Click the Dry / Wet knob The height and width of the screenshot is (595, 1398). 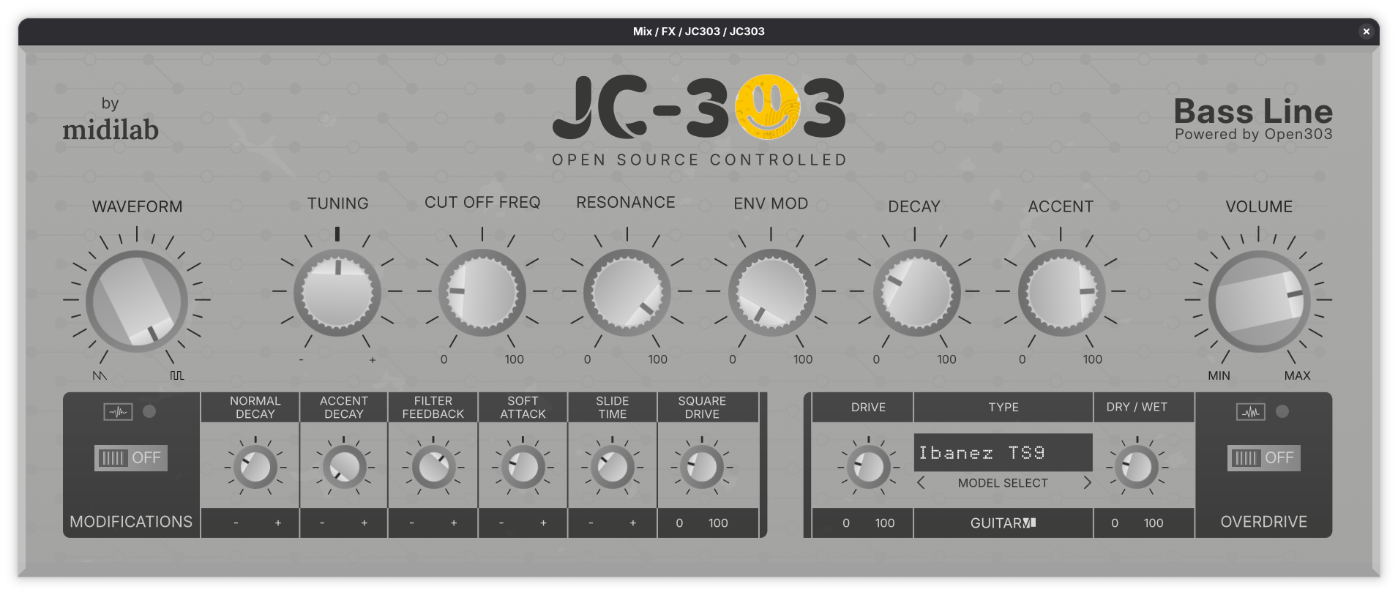point(1136,467)
